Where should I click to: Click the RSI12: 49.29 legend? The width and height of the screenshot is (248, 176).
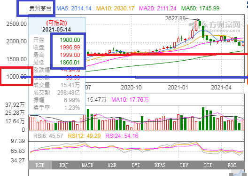(x=84, y=136)
